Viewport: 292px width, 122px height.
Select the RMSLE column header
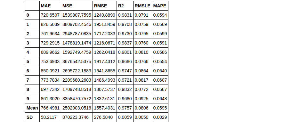click(x=142, y=6)
